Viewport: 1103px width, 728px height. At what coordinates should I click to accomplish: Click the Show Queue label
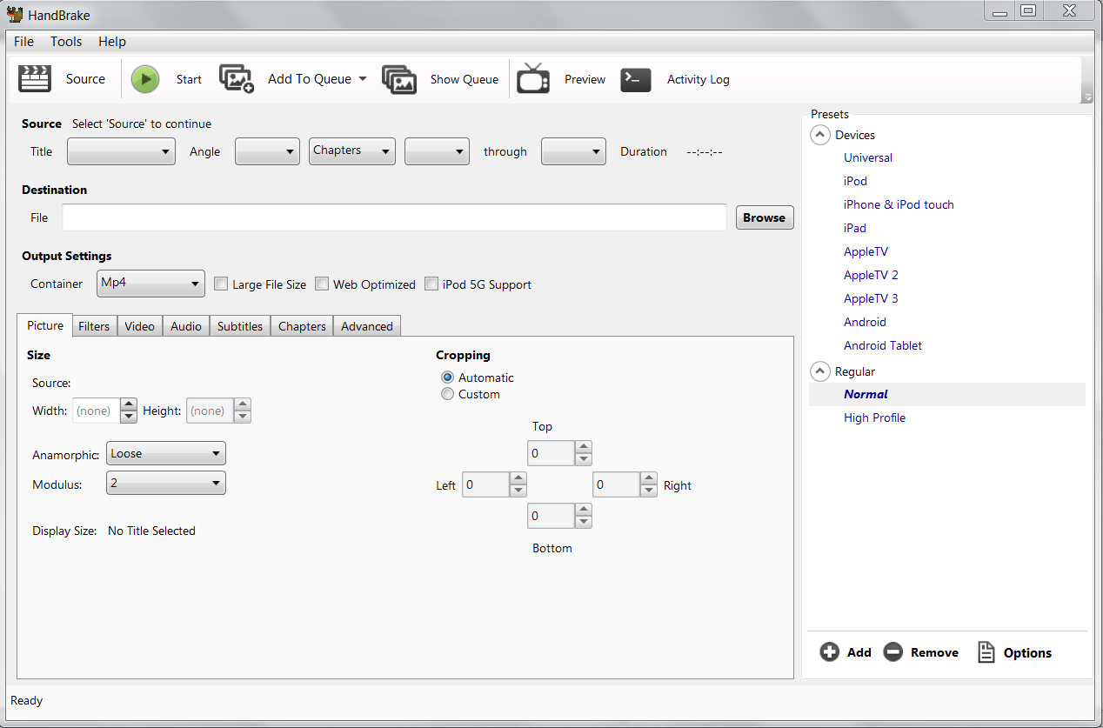click(465, 79)
